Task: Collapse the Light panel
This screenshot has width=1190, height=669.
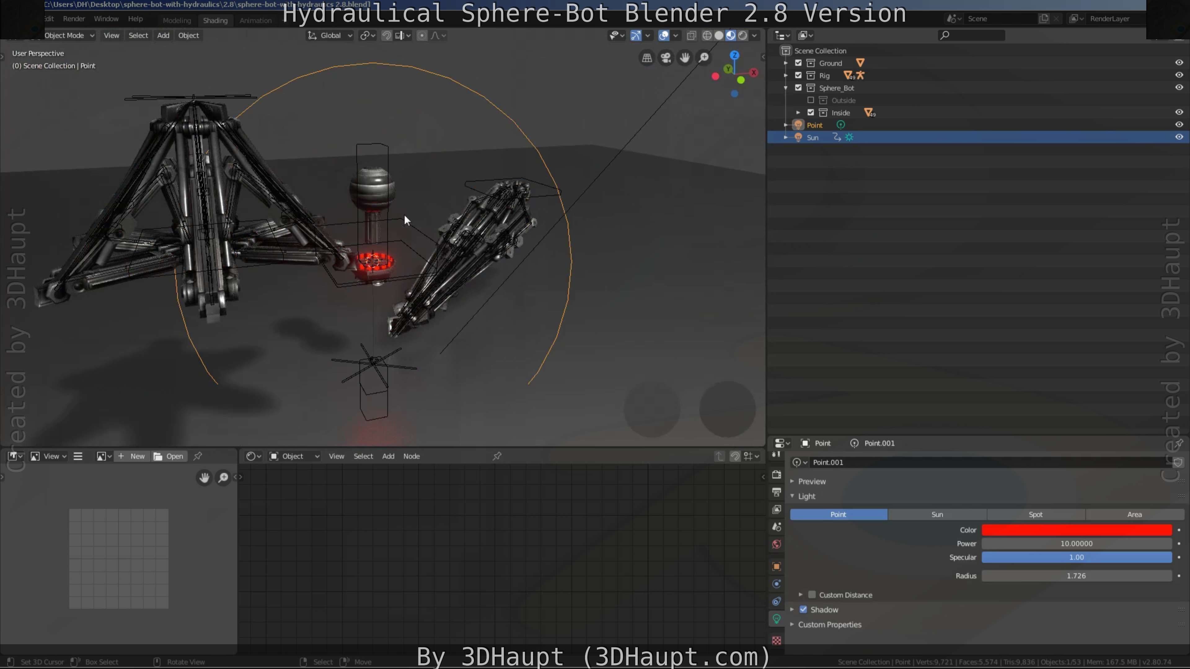Action: coord(792,496)
